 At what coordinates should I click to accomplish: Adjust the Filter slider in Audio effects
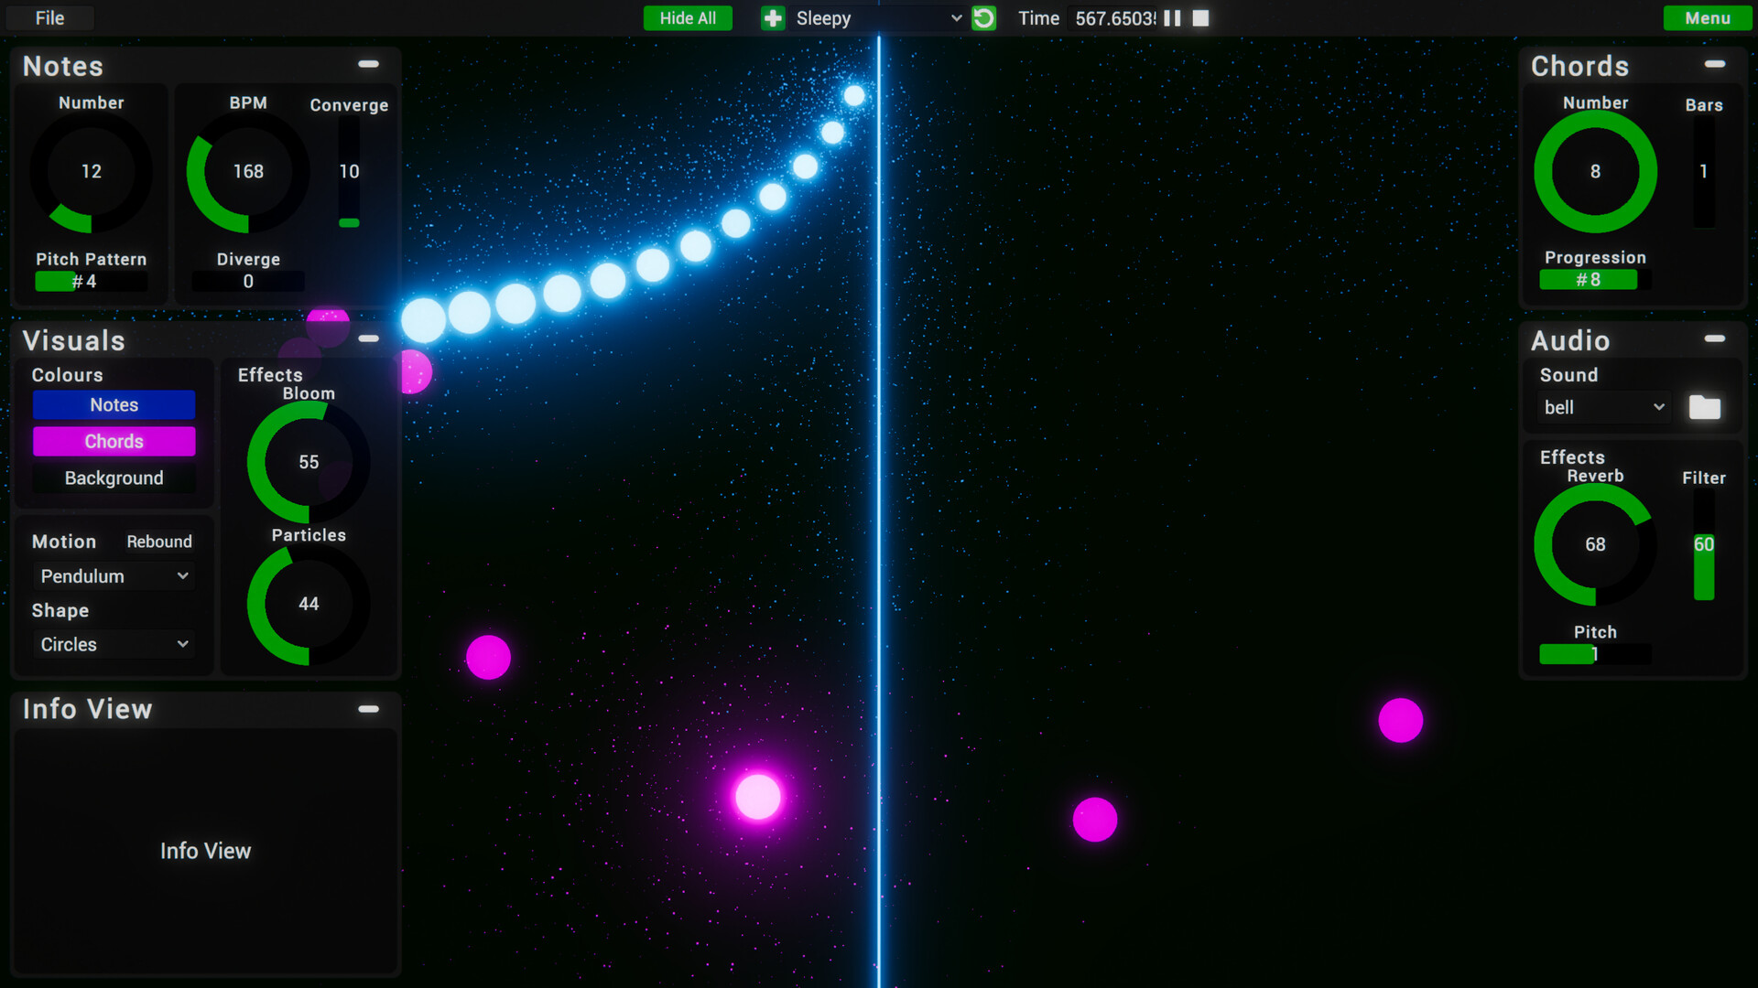tap(1703, 544)
